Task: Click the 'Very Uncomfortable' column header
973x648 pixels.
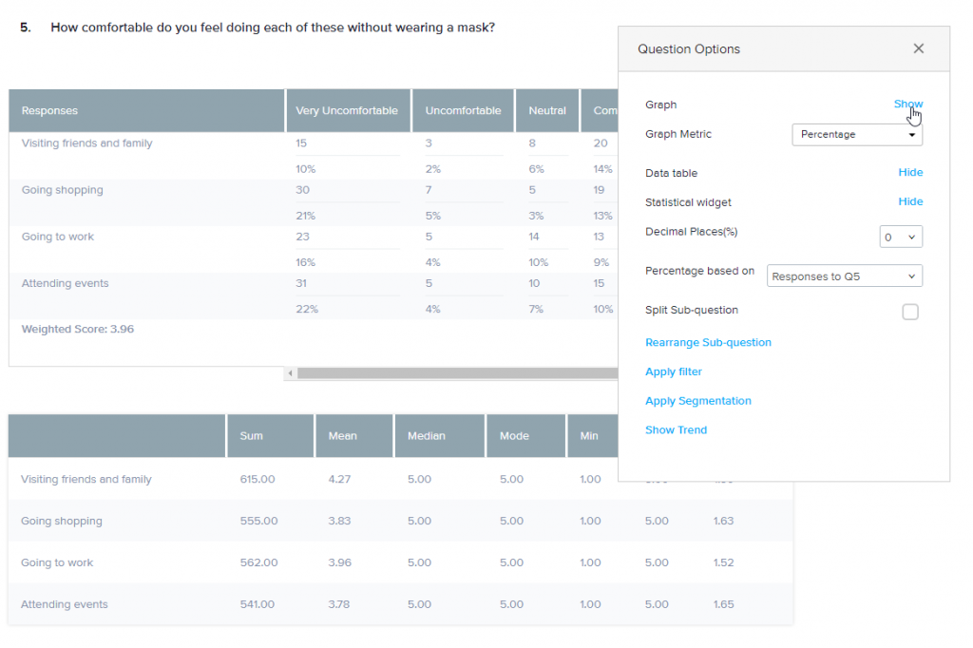Action: (x=348, y=110)
